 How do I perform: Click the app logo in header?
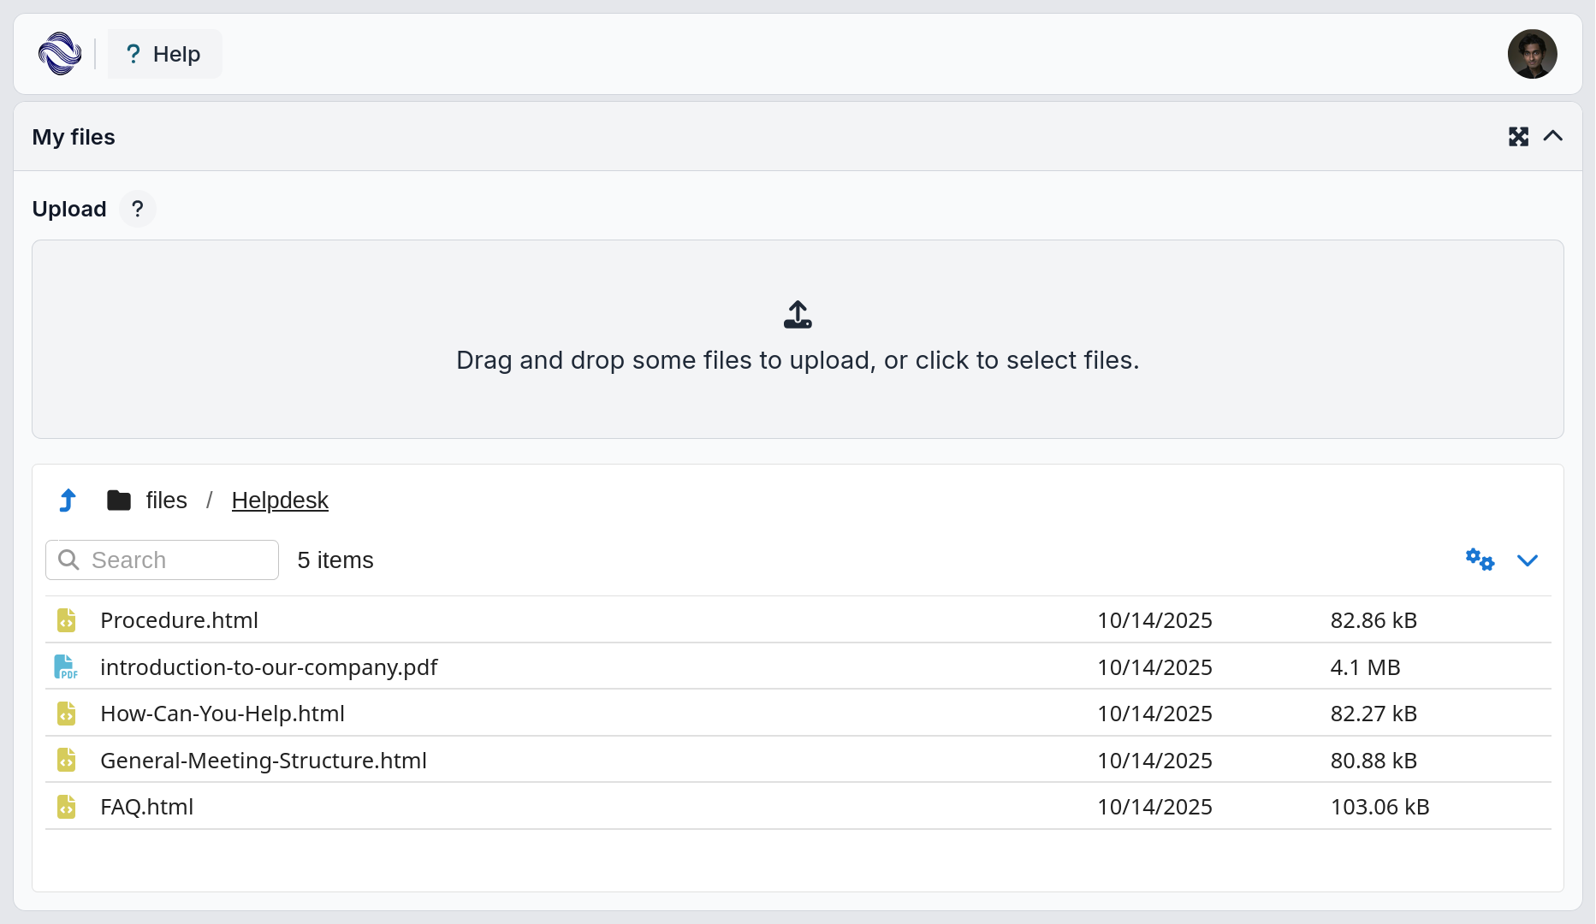click(60, 54)
